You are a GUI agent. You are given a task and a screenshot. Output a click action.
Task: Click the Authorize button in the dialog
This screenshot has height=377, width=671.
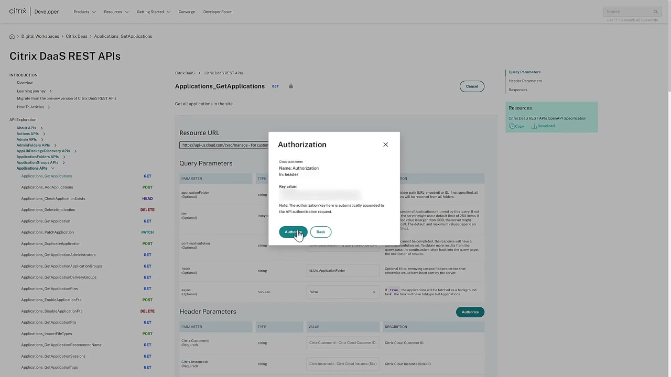tap(293, 232)
